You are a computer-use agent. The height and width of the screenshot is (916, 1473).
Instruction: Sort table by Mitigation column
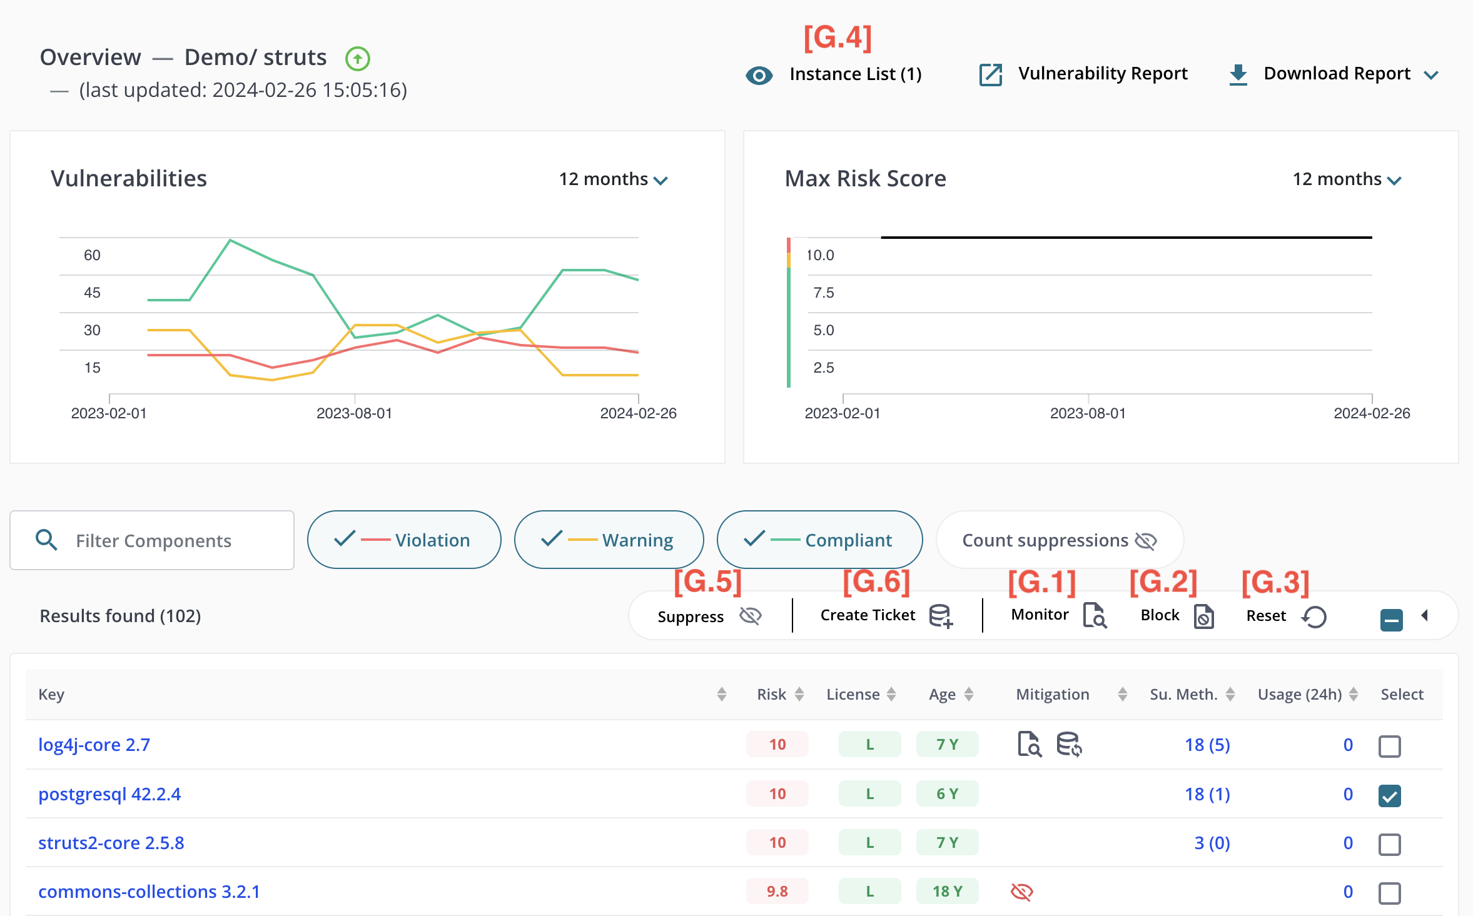click(x=1123, y=694)
